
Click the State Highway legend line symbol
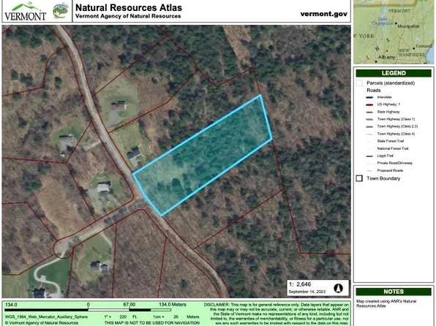(369, 112)
